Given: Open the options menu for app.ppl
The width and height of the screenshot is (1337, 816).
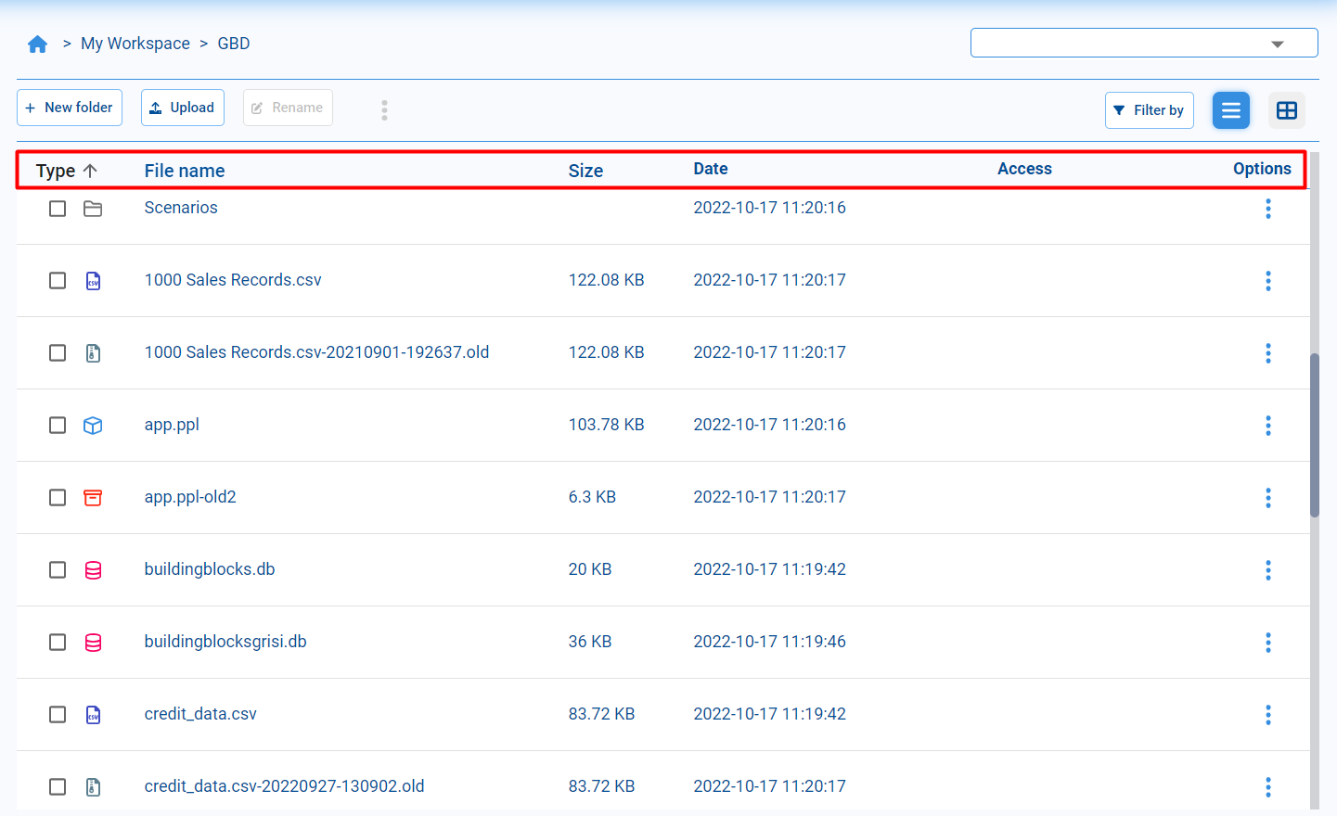Looking at the screenshot, I should [1268, 425].
